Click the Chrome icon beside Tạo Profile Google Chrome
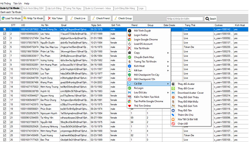Screen dimensions: 249x142 click(129, 102)
